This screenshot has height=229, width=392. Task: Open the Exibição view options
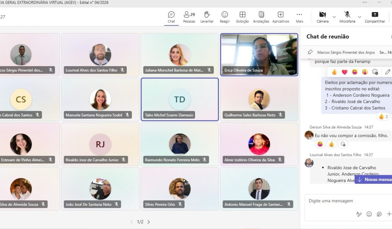point(242,17)
